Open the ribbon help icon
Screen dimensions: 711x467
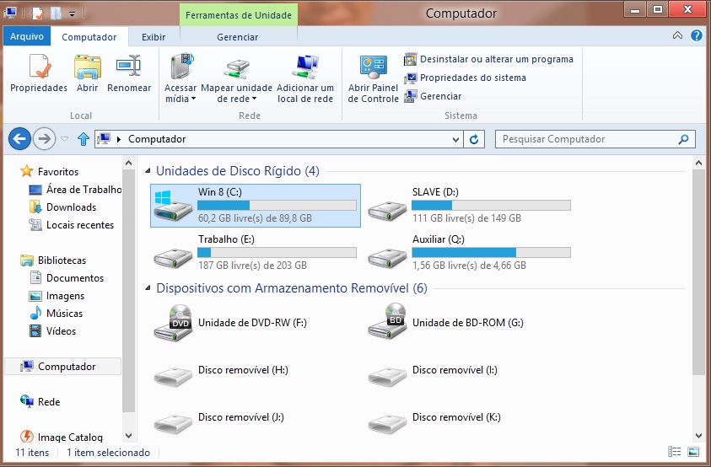[697, 36]
